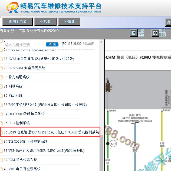Select 37 T-BOX 智能远程控制系统
This screenshot has height=171, width=171.
click(26, 142)
